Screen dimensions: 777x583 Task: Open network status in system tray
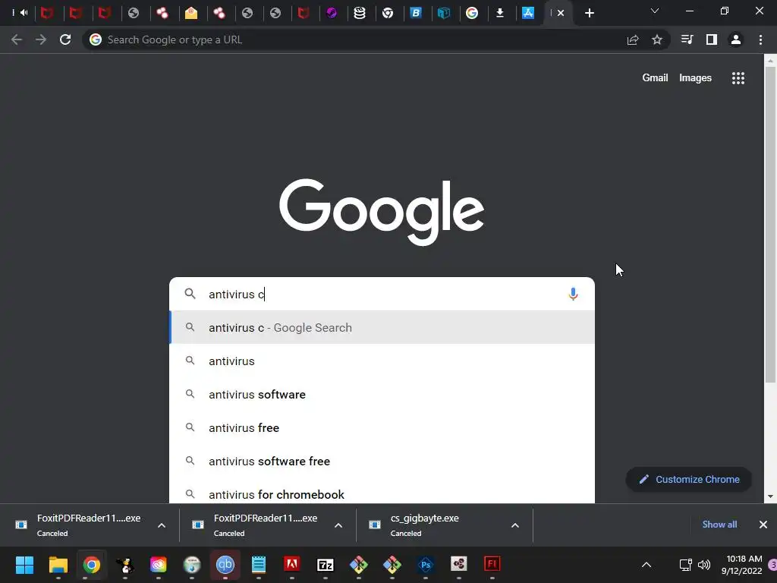(x=685, y=565)
